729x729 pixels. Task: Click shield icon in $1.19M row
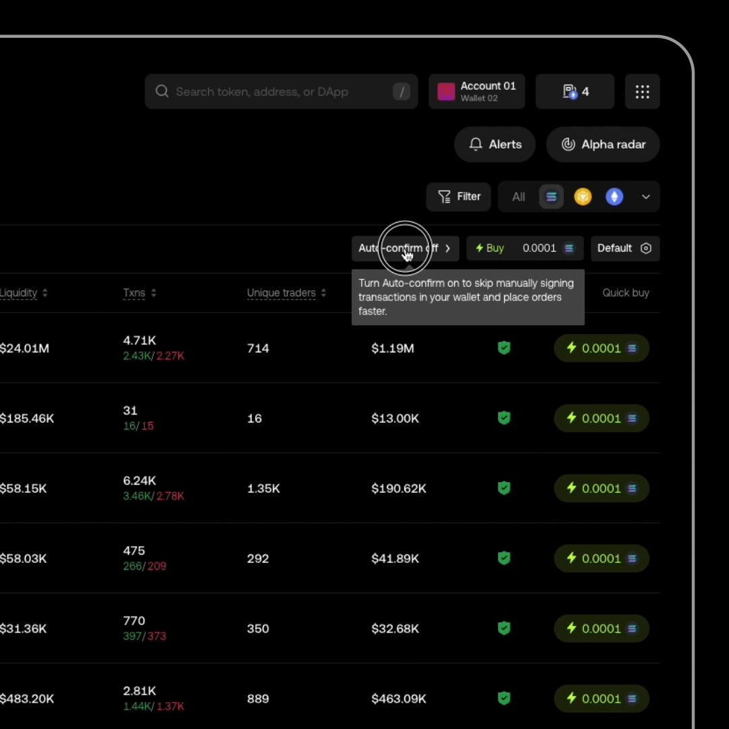[x=504, y=348]
